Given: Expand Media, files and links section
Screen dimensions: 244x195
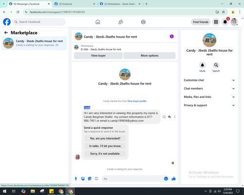Looking at the screenshot, I should tap(209, 97).
